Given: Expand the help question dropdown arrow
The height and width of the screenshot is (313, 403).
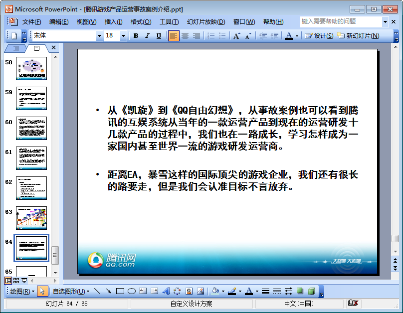Looking at the screenshot, I should click(x=385, y=22).
